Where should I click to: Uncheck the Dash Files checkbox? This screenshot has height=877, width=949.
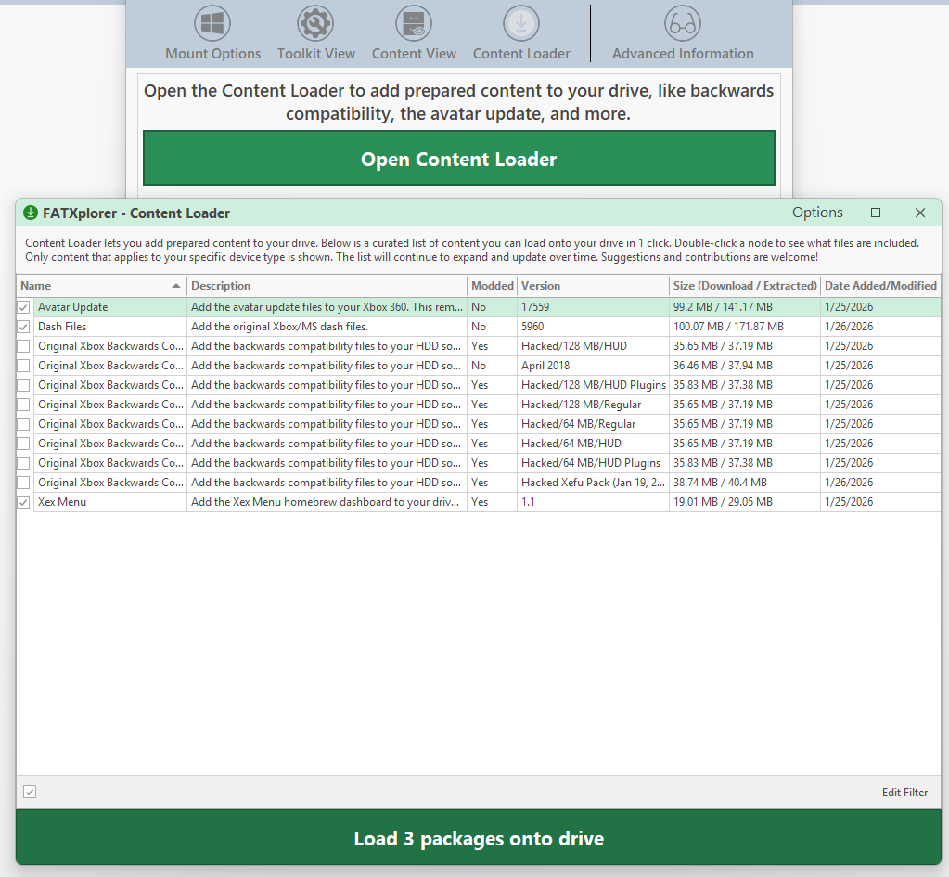[23, 327]
